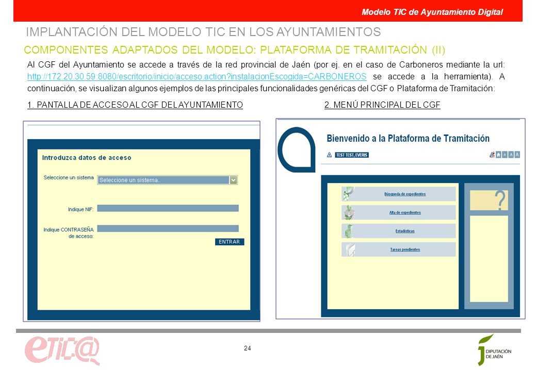The width and height of the screenshot is (536, 370).
Task: Open 'Tareas pendientes' link
Action: coord(405,249)
